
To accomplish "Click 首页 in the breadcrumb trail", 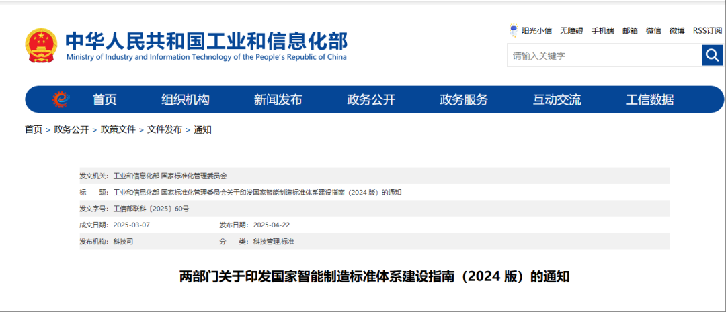I will pyautogui.click(x=34, y=130).
